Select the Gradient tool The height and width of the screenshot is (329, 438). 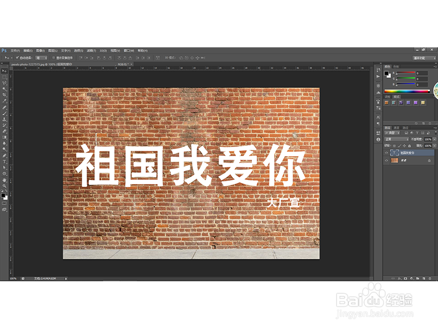pyautogui.click(x=4, y=138)
